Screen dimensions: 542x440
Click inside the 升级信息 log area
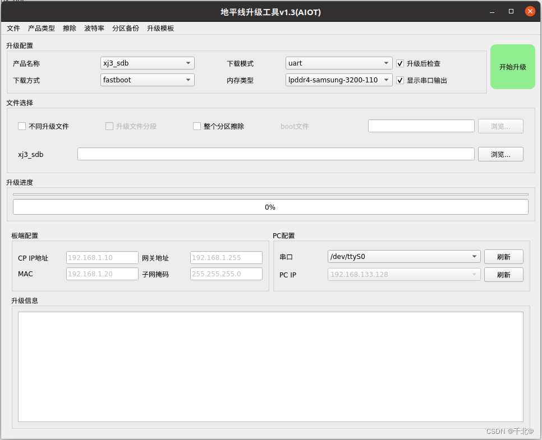270,367
